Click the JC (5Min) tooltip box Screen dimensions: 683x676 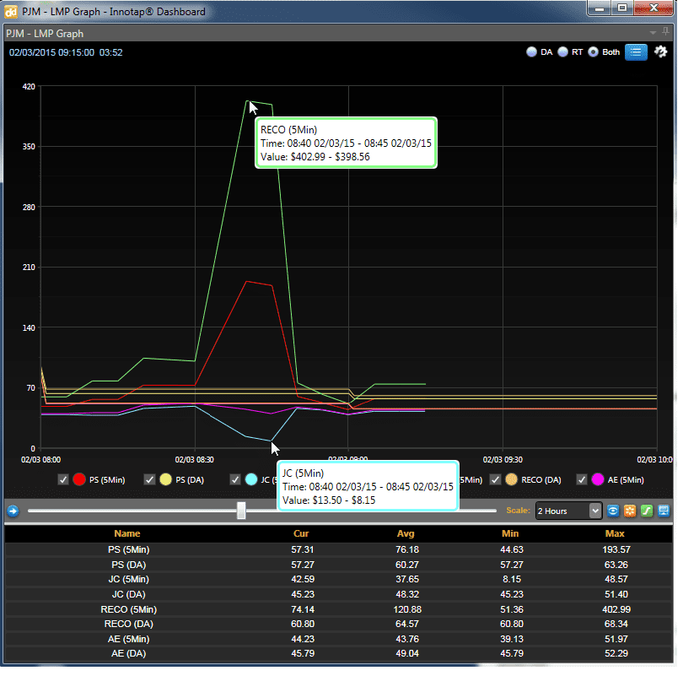(368, 486)
